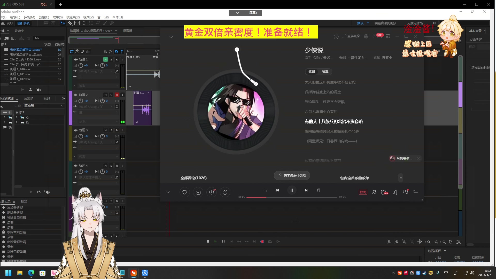The height and width of the screenshot is (279, 496).
Task: Mute 轨道 3 with the M button
Action: tap(105, 130)
